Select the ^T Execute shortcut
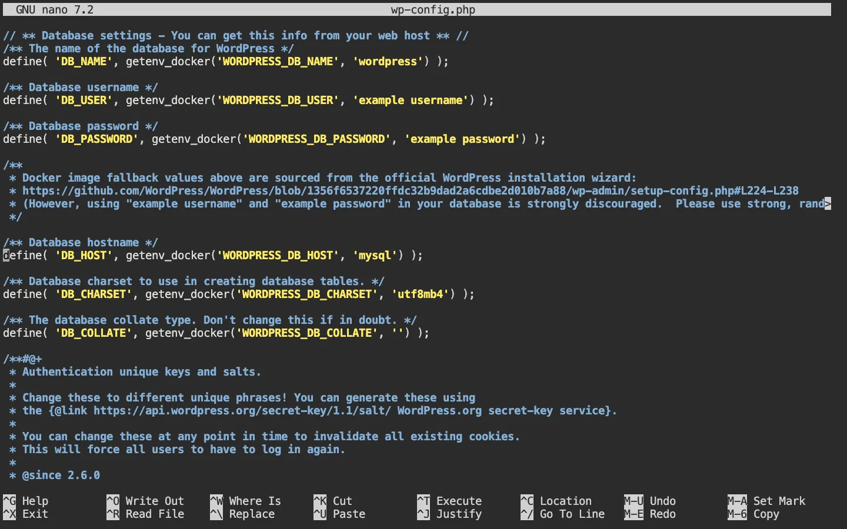847x529 pixels. point(449,501)
